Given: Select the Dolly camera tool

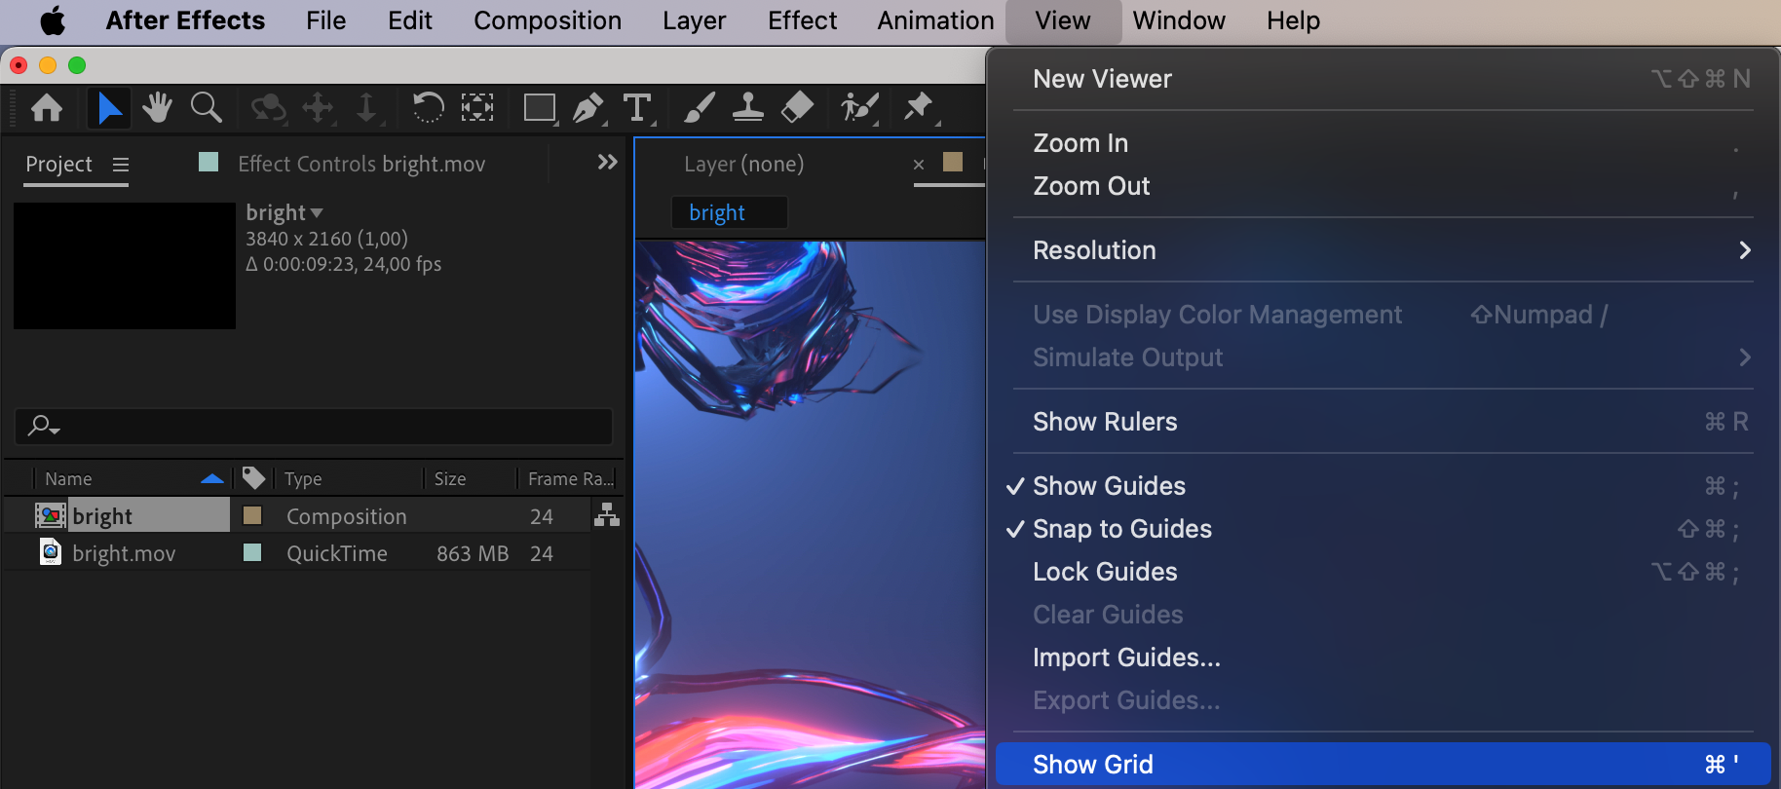Looking at the screenshot, I should click(x=366, y=107).
